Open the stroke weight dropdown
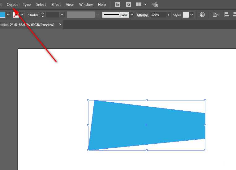This screenshot has height=170, width=236. point(62,15)
